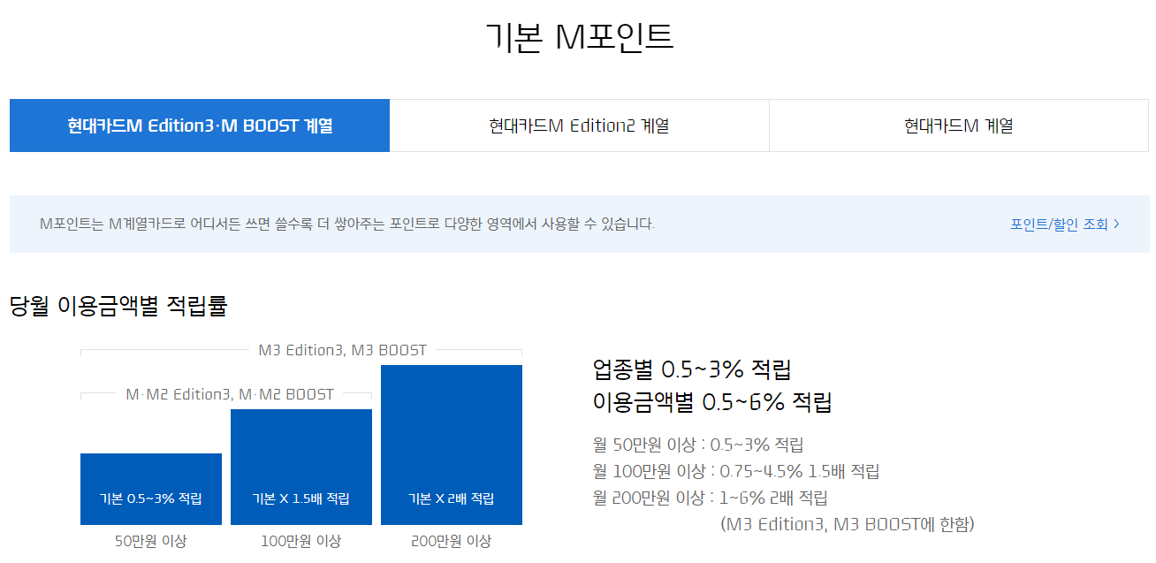Viewport: 1156px width, 563px height.
Task: Open the 포인트/할인 조회 link
Action: coord(1065,224)
